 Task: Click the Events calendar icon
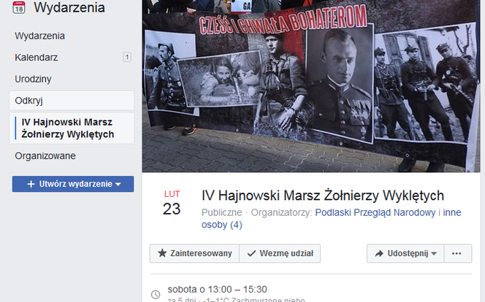(x=18, y=7)
